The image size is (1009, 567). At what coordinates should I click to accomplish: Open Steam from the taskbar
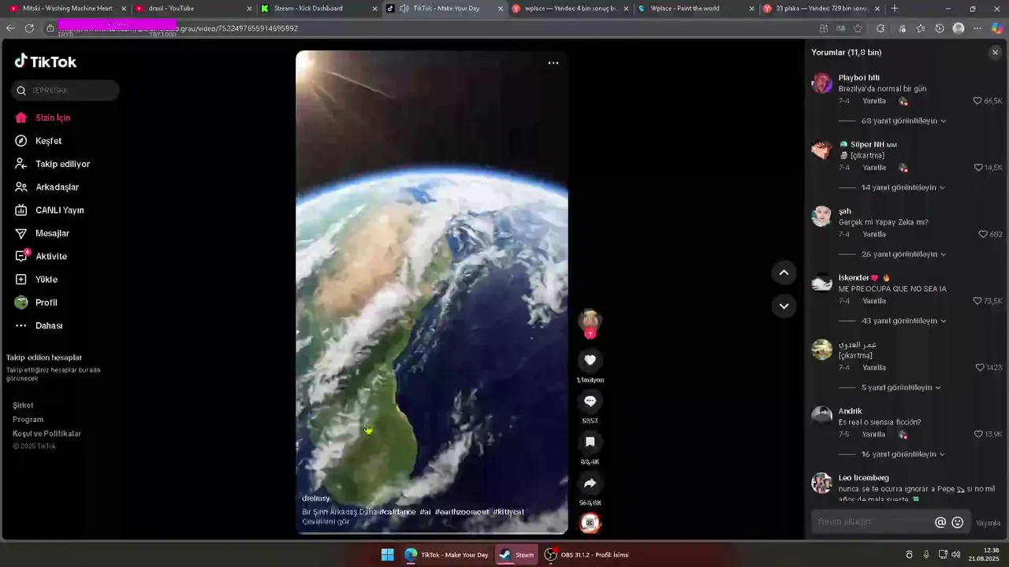tap(517, 554)
